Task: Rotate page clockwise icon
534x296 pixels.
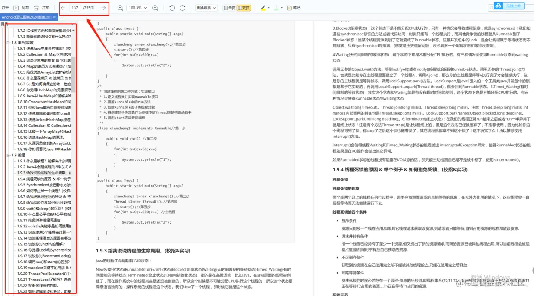Action: (x=183, y=8)
